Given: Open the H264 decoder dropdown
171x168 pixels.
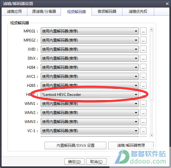Looking at the screenshot, I should pyautogui.click(x=90, y=67).
